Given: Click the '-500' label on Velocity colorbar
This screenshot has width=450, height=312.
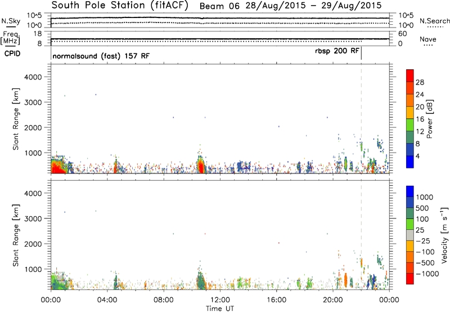Looking at the screenshot, I should point(425,262).
